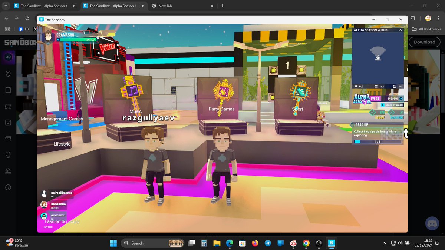Reload the browser page
Image resolution: width=445 pixels, height=250 pixels.
(27, 18)
